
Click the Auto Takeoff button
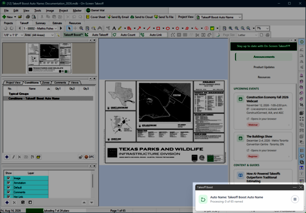[98, 35]
